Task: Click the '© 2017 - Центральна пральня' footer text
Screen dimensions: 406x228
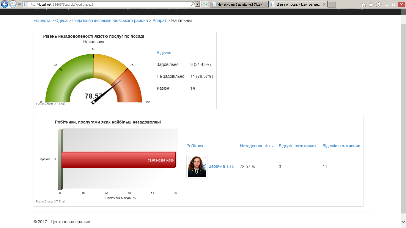Action: (62, 222)
